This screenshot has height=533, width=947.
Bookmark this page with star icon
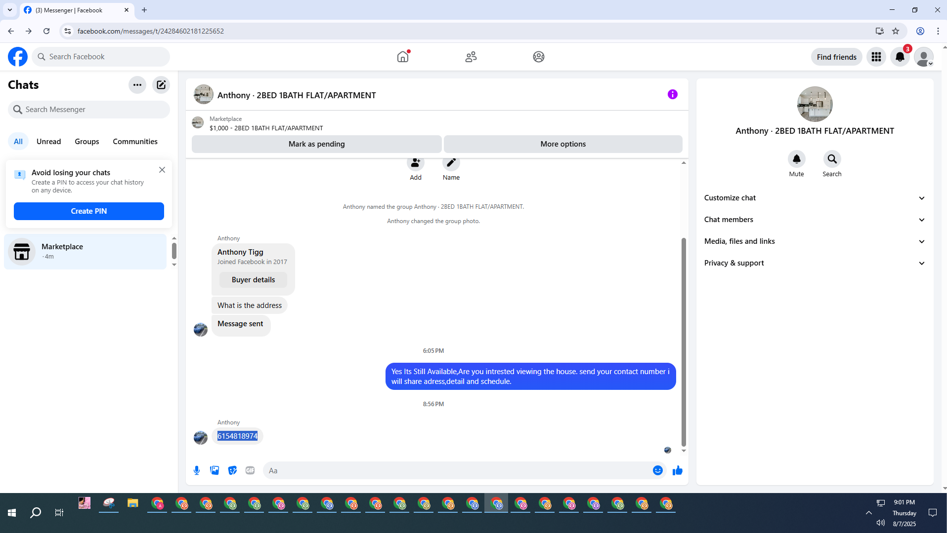click(896, 31)
